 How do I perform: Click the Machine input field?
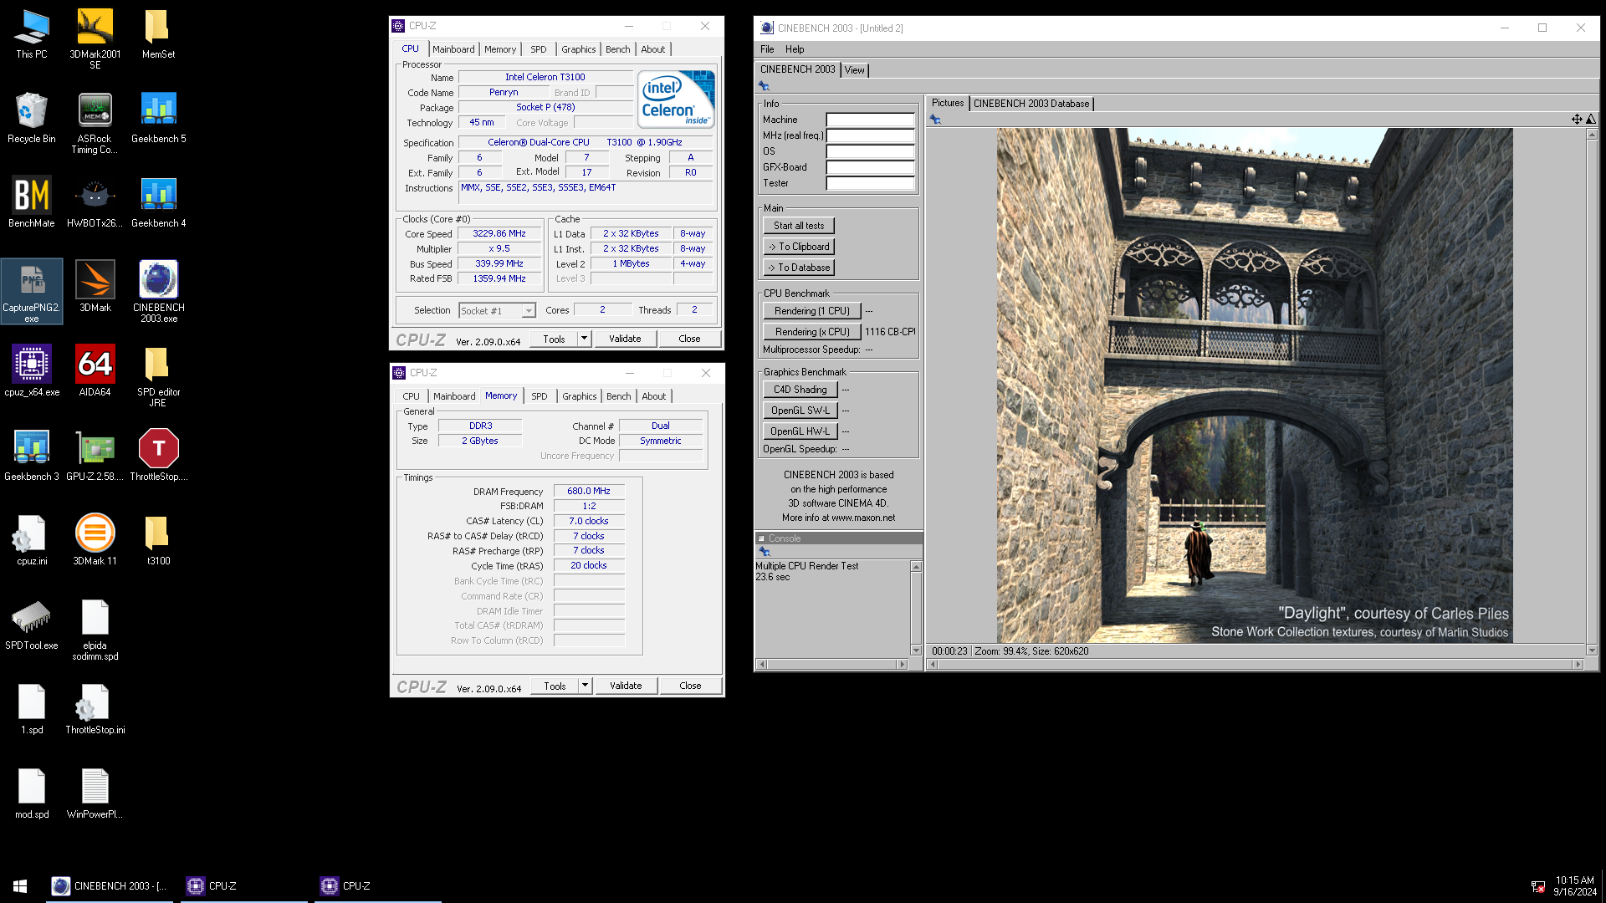(870, 120)
